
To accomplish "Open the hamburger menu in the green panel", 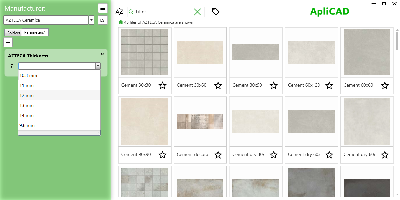I will [x=102, y=8].
